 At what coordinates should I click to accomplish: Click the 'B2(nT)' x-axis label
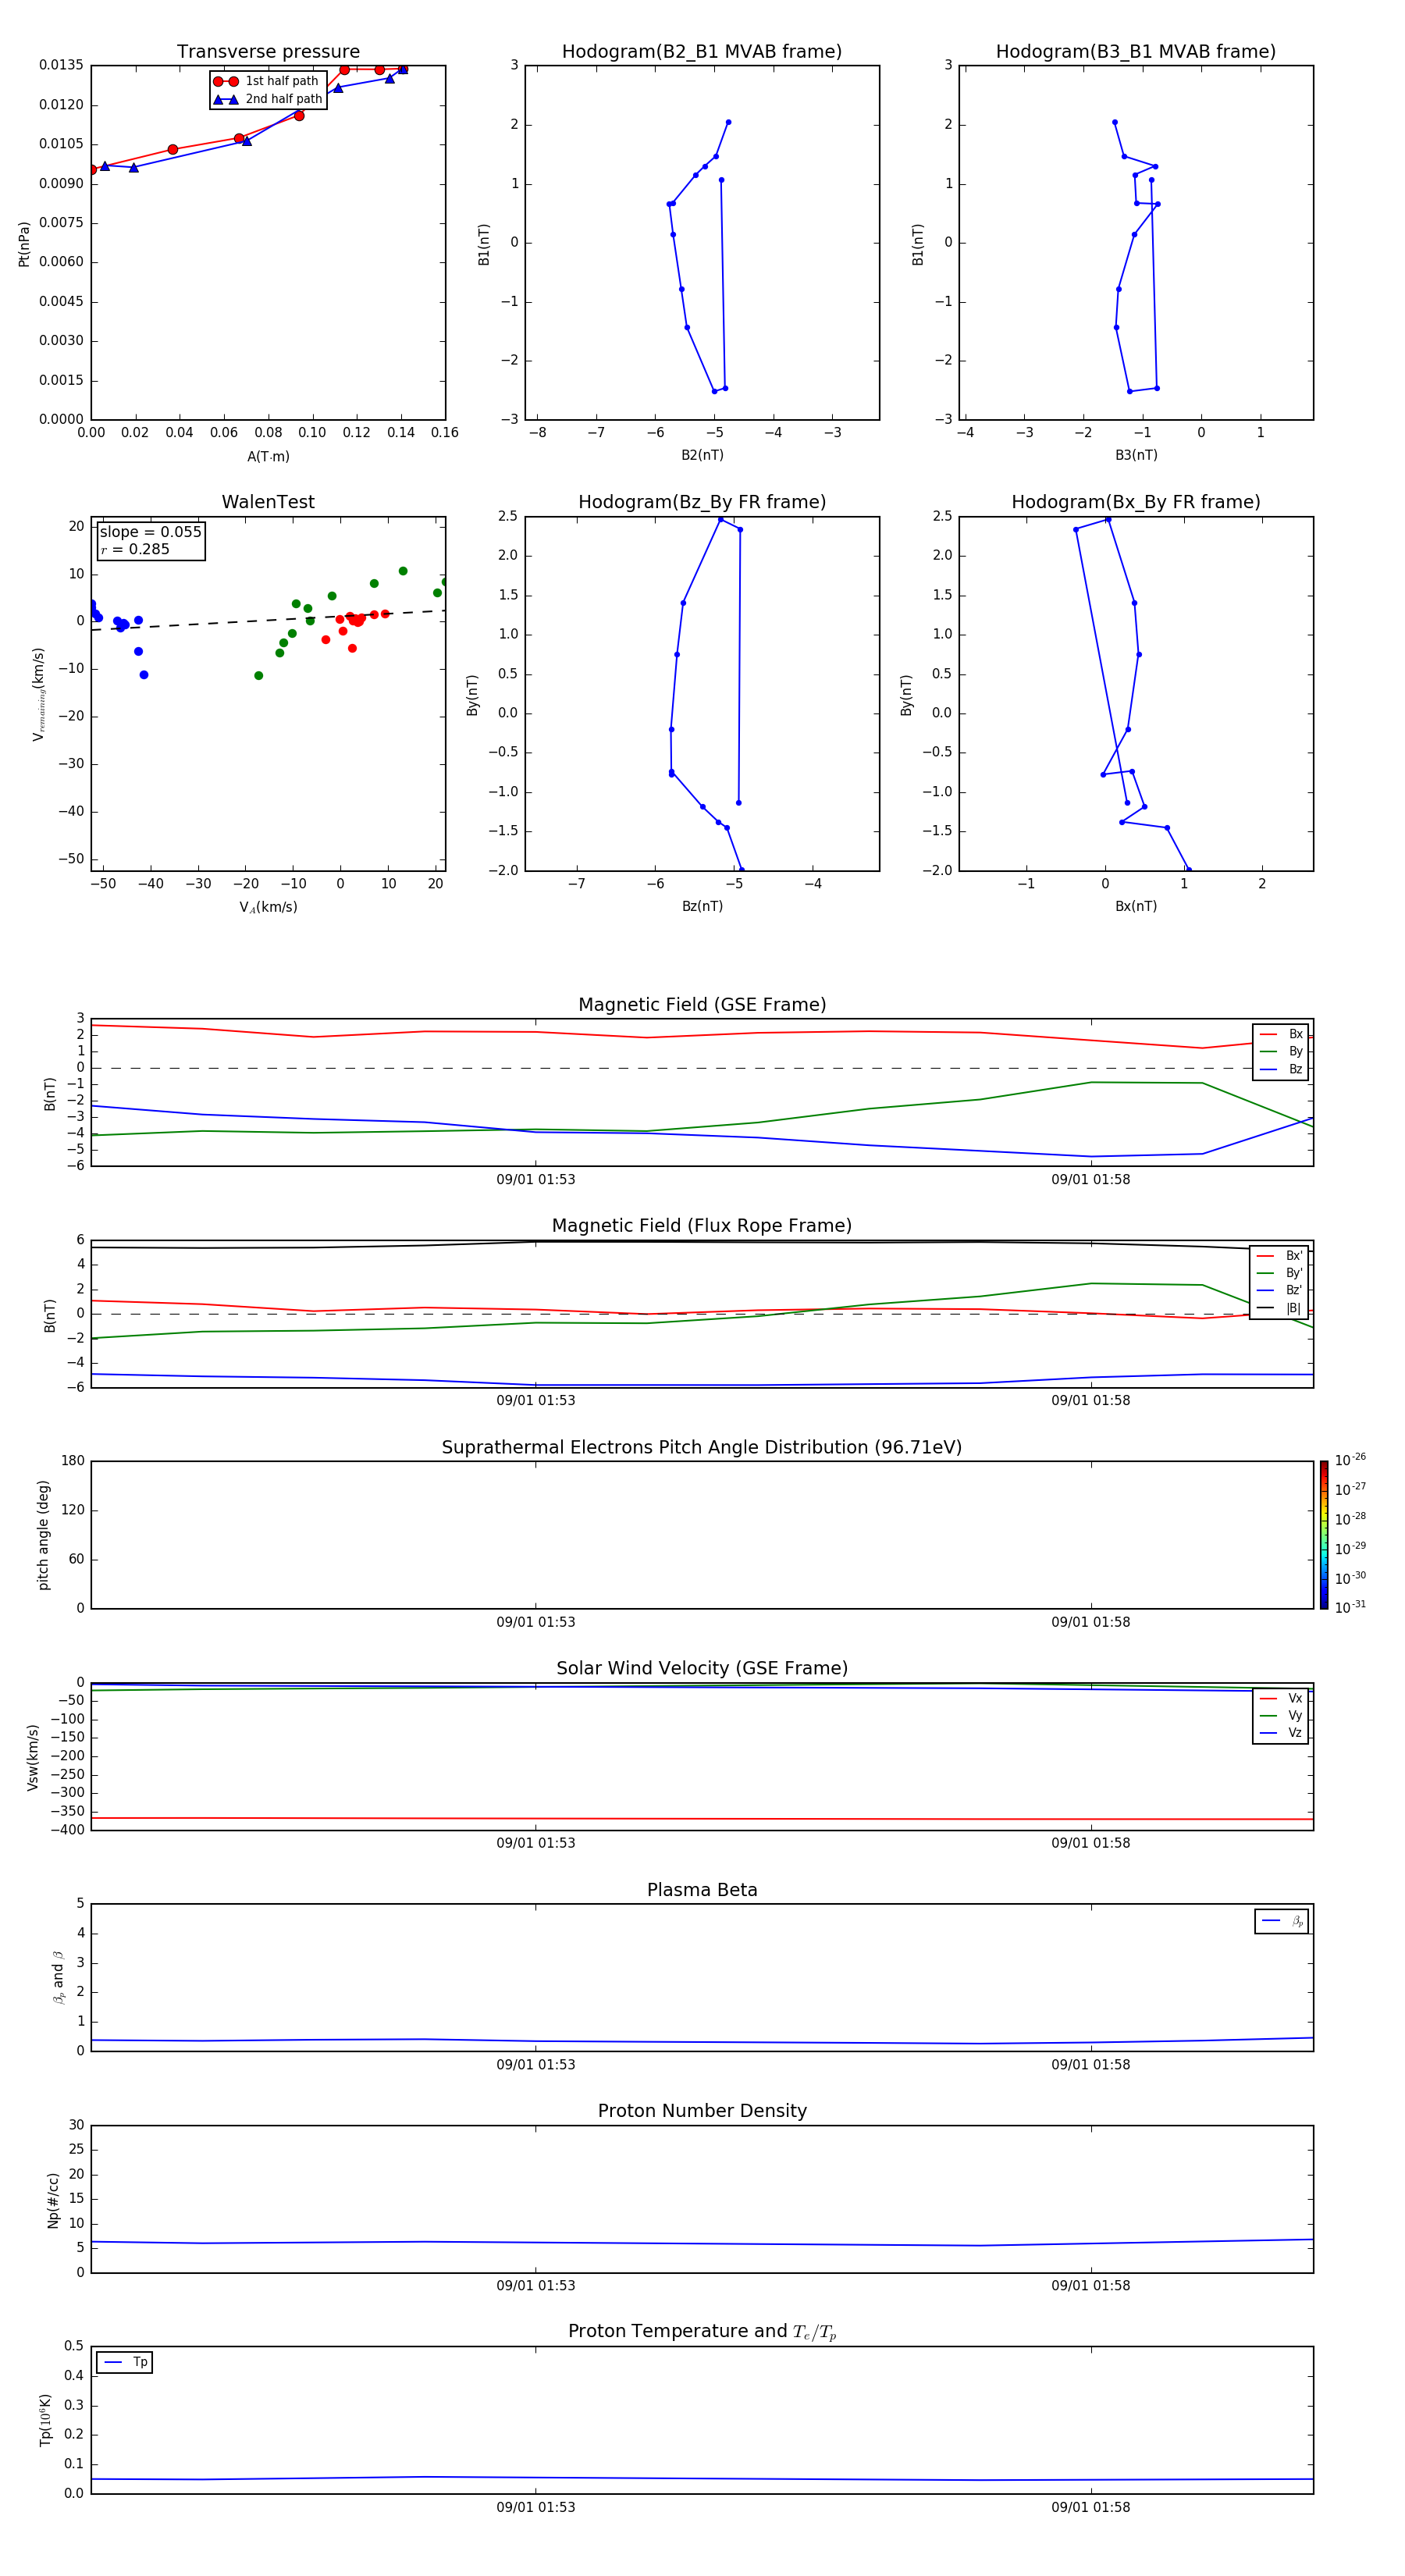(x=702, y=455)
